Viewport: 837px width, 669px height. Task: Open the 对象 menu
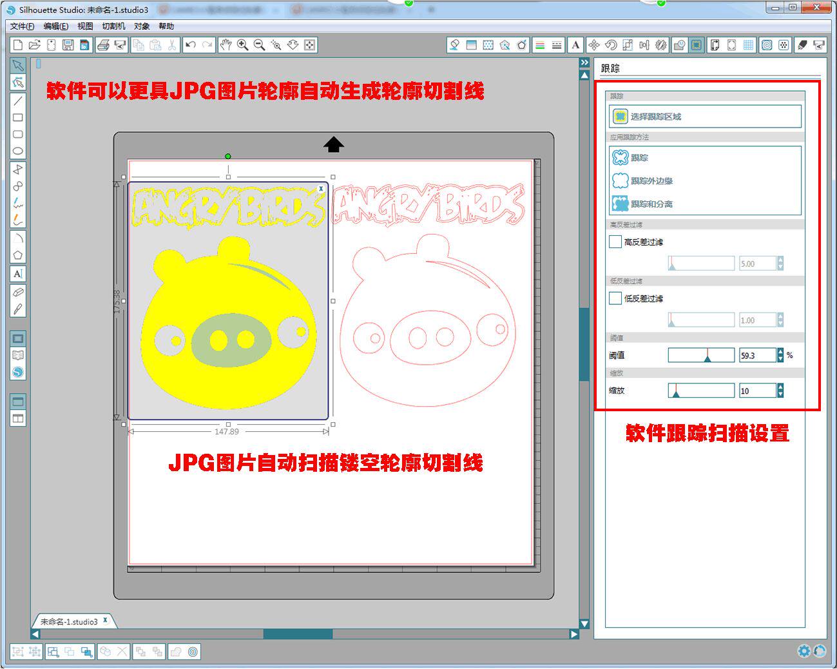[x=142, y=26]
